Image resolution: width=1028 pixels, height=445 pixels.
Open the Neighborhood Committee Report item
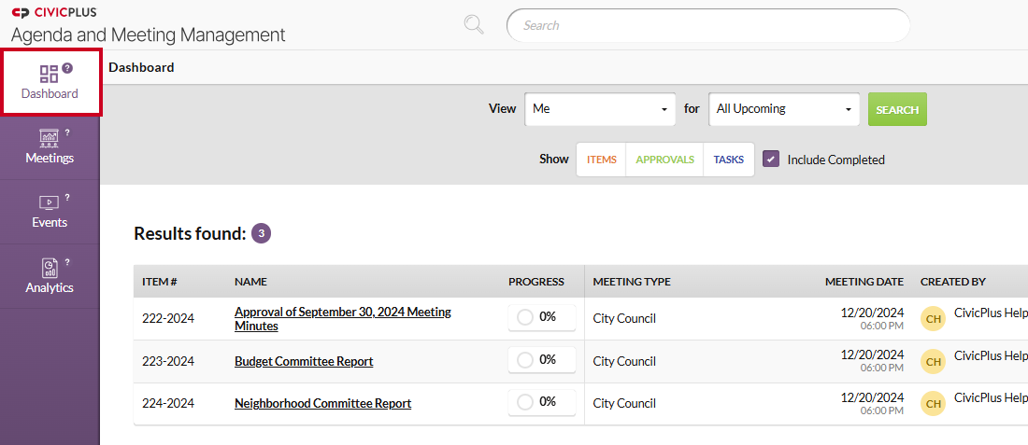[322, 404]
